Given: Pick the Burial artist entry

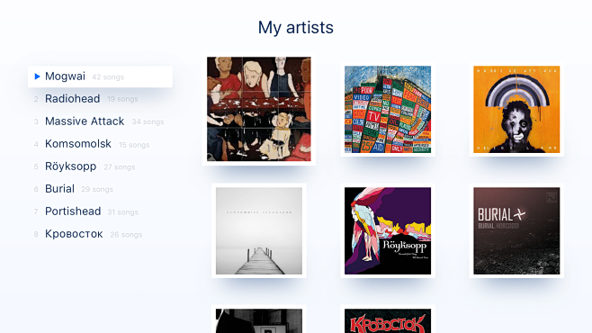Looking at the screenshot, I should tap(100, 189).
